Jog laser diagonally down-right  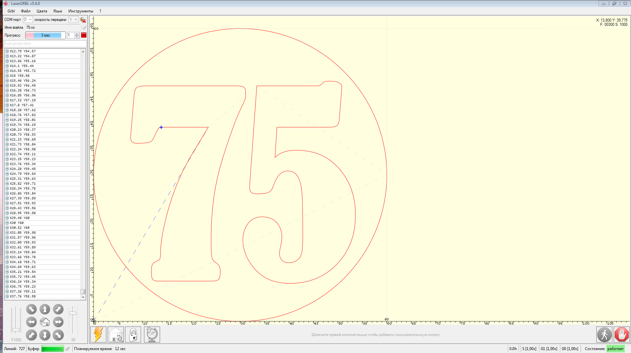(x=58, y=335)
